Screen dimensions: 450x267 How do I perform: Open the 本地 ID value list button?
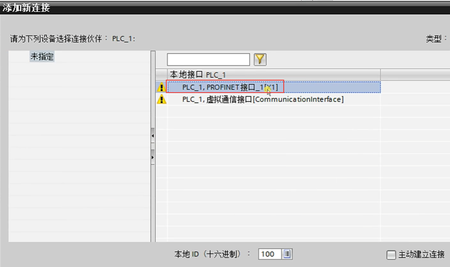coord(287,254)
